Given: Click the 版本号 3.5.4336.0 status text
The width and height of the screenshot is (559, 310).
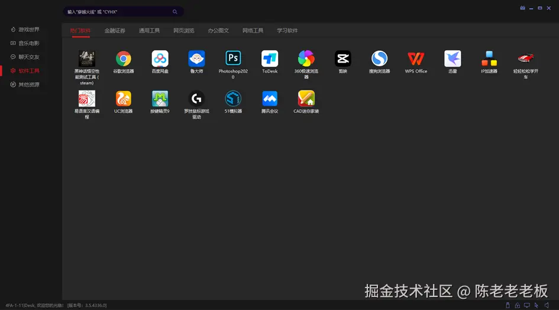Looking at the screenshot, I should pos(87,305).
